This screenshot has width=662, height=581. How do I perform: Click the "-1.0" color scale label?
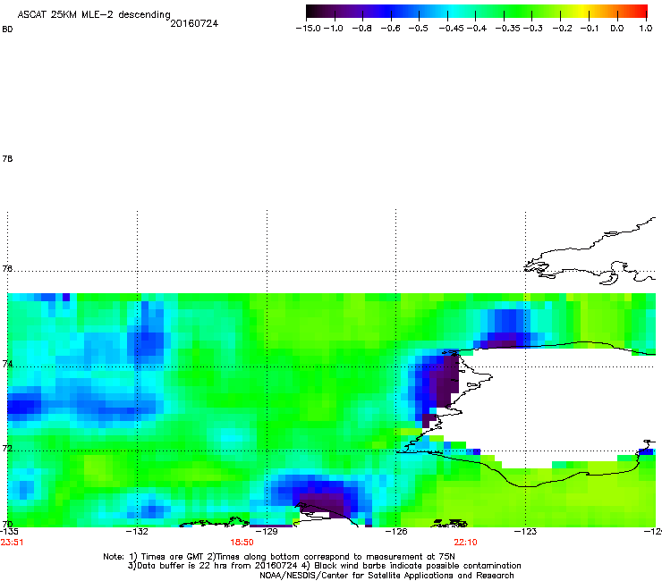334,29
